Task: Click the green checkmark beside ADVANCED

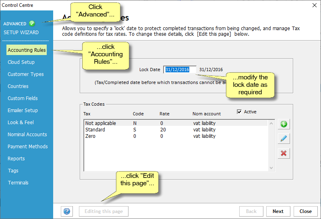Action: tap(32, 24)
